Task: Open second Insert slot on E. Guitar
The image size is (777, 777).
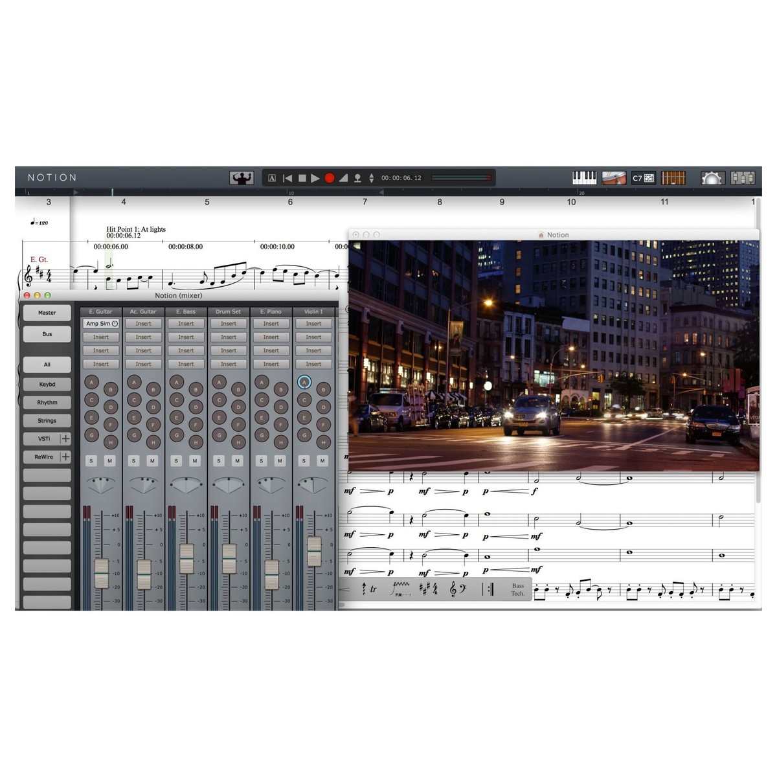Action: (101, 337)
